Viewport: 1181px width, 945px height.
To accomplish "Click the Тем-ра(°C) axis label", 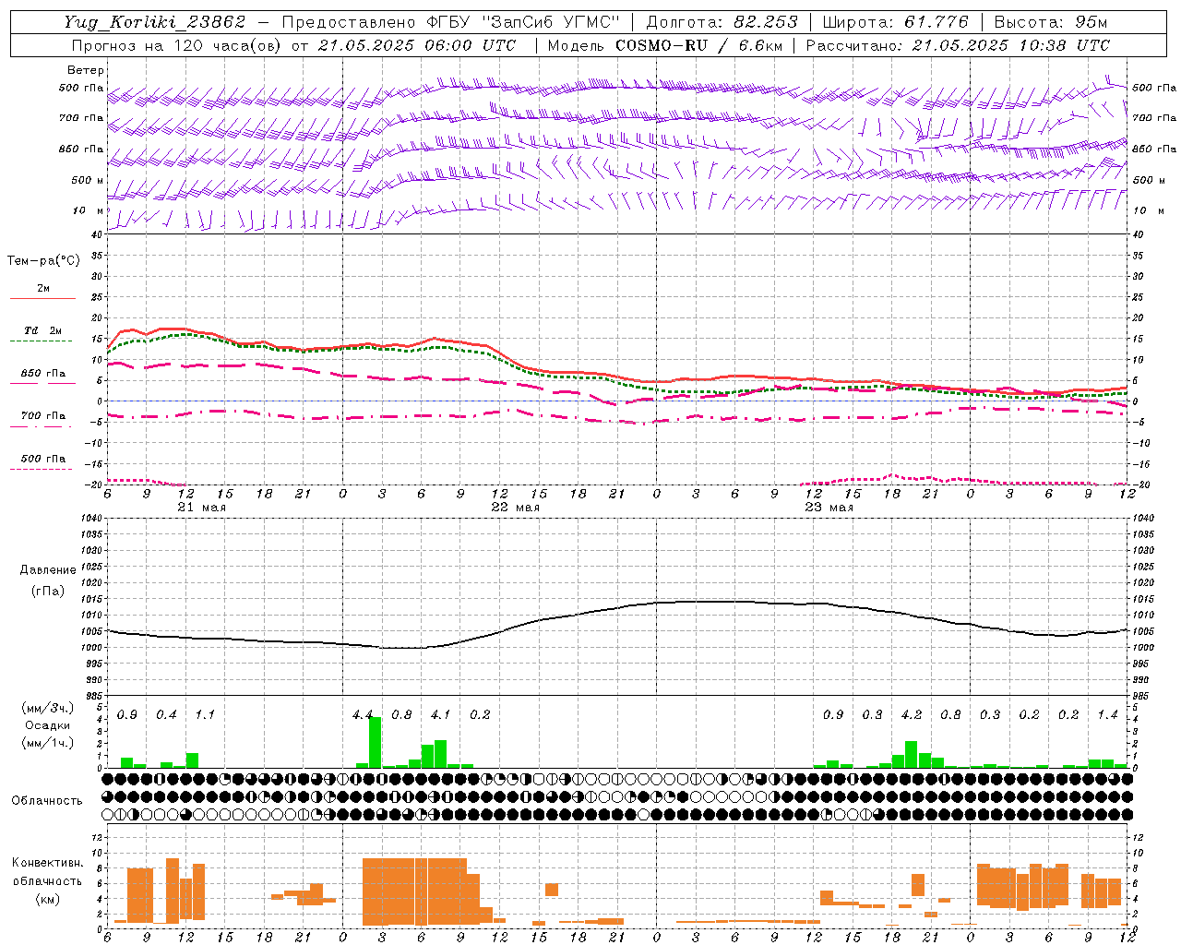I will 43,261.
